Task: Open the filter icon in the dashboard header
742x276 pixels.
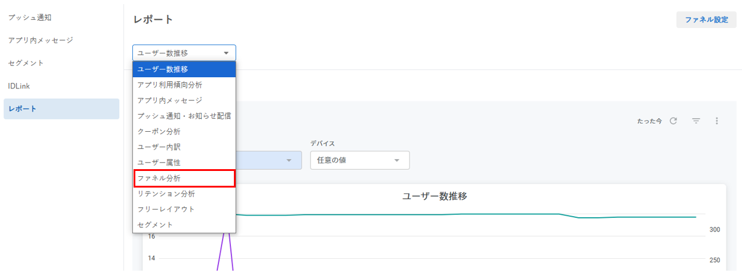Action: pyautogui.click(x=696, y=120)
